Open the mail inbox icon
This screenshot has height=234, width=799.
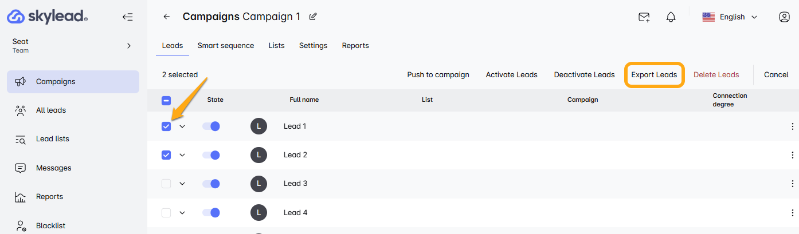click(x=644, y=17)
